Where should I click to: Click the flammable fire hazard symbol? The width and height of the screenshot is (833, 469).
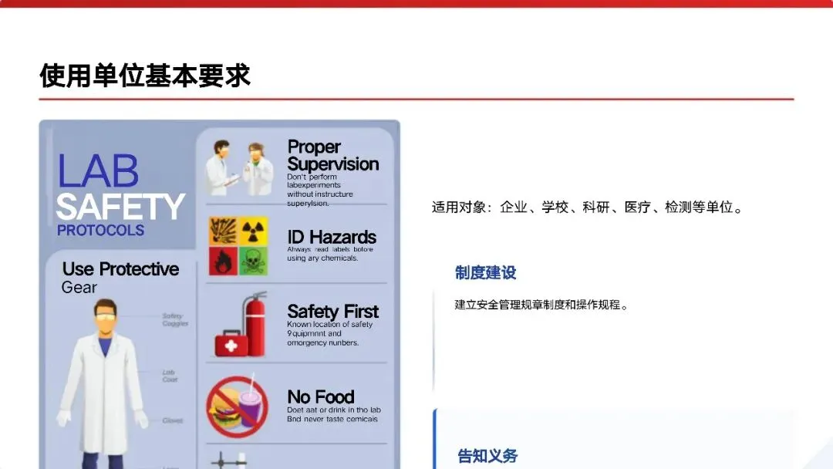pyautogui.click(x=223, y=261)
